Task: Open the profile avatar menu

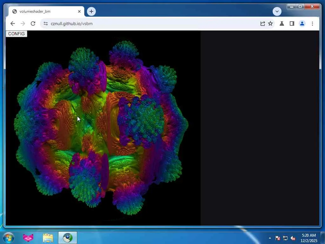Action: click(302, 24)
